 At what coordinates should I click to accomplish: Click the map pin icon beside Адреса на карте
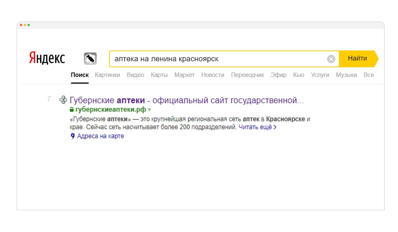73,136
